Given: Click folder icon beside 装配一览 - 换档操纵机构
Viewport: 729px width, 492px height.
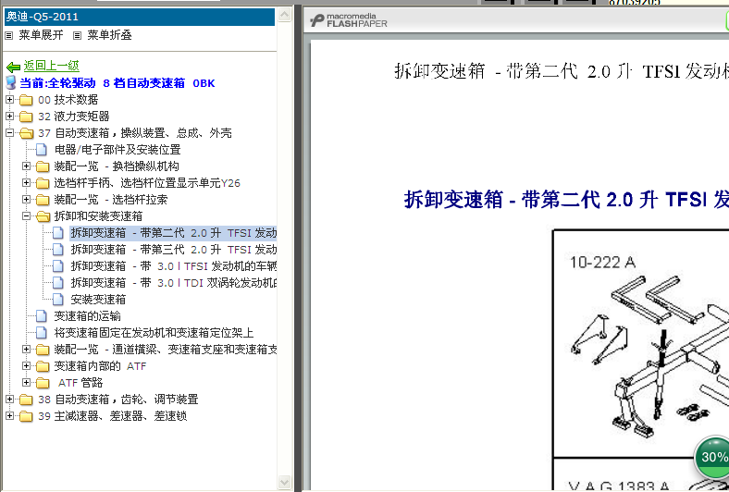Looking at the screenshot, I should click(x=43, y=166).
